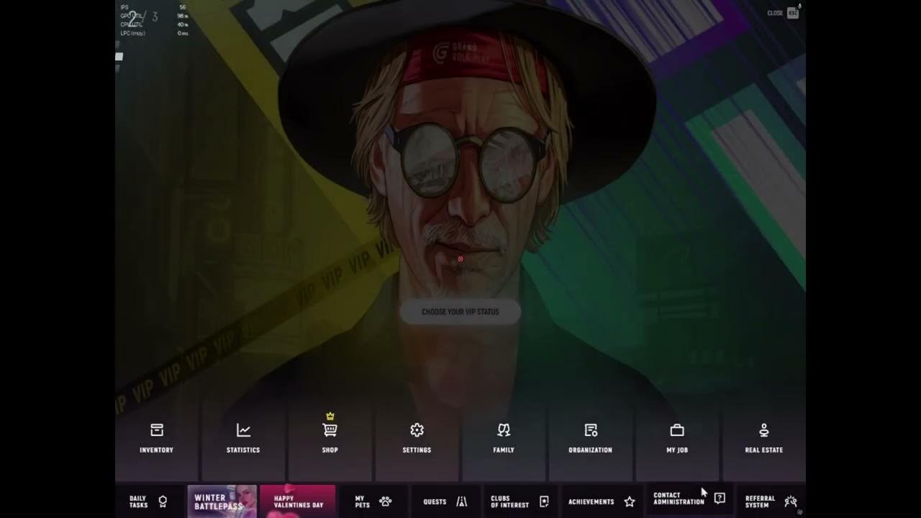Open Daily Tasks in bottom bar

point(149,501)
